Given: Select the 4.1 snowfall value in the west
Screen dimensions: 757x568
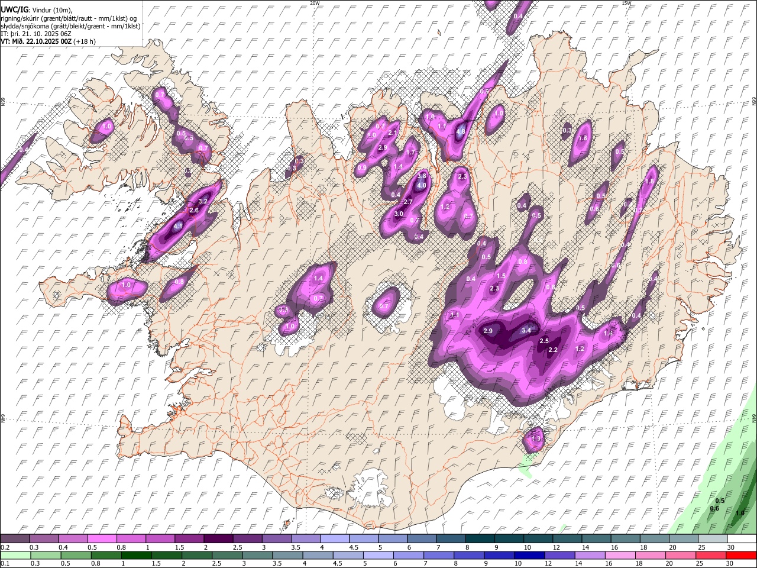Looking at the screenshot, I should point(179,226).
